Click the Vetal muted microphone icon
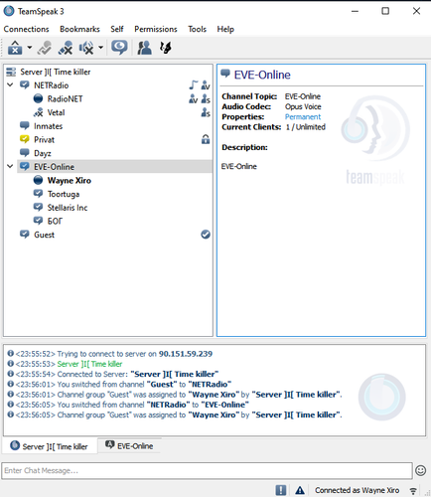Viewport: 431px width, 497px height. coord(38,112)
